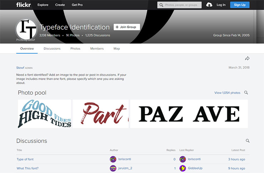Viewport: 264px width, 173px height.
Task: Open the Typeface Identification group avatar
Action: pos(26,30)
